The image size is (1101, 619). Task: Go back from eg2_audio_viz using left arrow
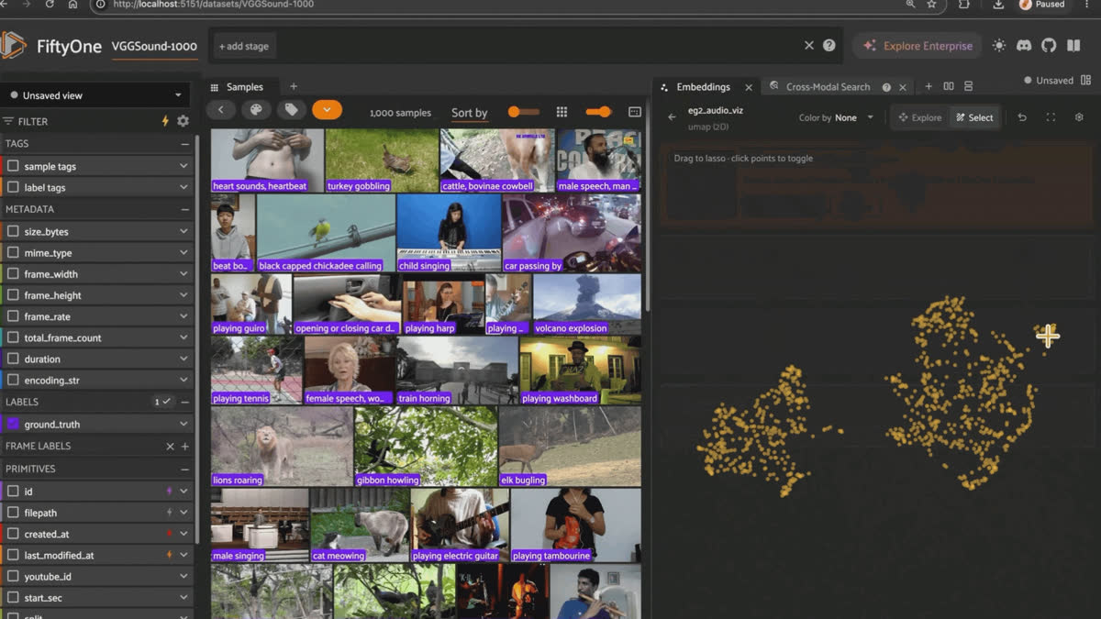[672, 117]
